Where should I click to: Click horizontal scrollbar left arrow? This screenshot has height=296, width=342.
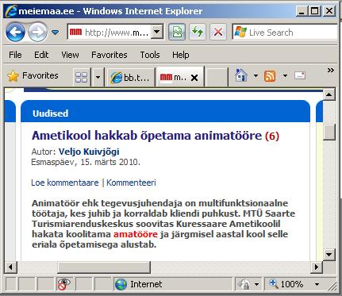coord(10,267)
